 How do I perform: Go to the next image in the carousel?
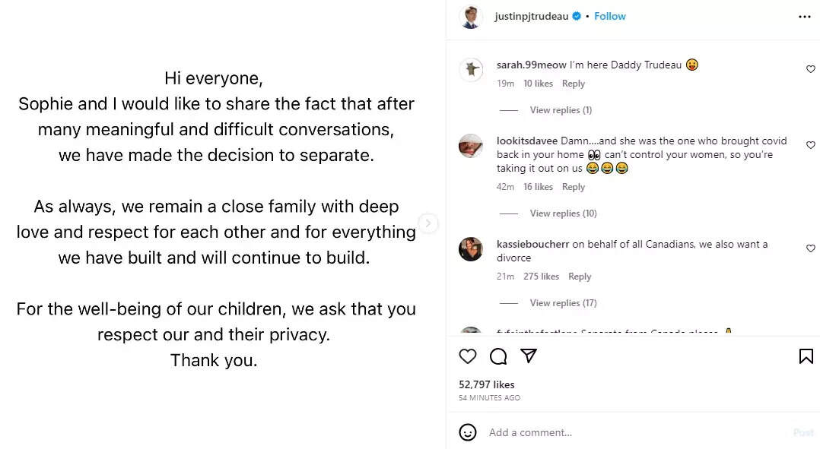pyautogui.click(x=428, y=223)
